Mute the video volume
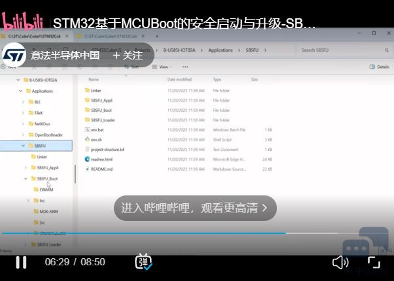The width and height of the screenshot is (394, 281). tap(340, 263)
